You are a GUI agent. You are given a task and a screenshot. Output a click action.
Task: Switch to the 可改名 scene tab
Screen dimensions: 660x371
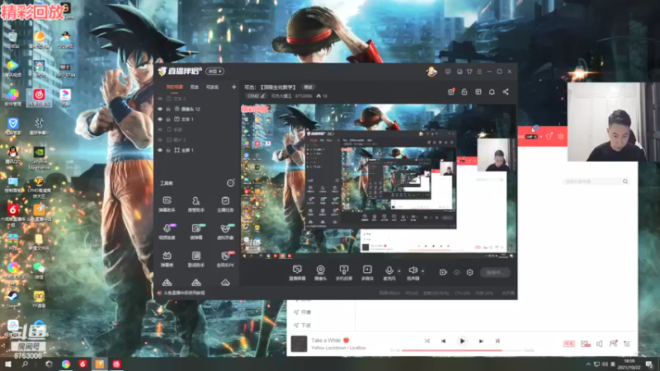213,87
